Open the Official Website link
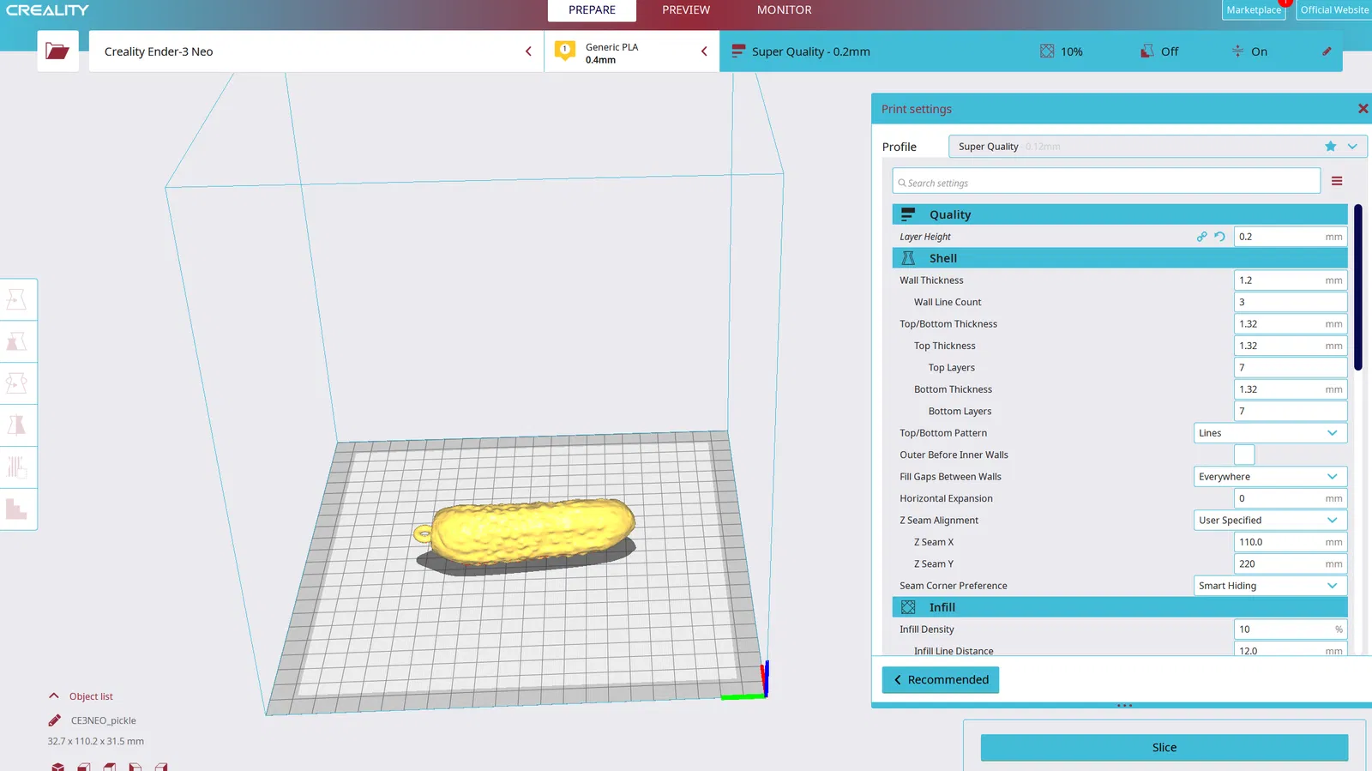Viewport: 1372px width, 771px height. tap(1334, 10)
